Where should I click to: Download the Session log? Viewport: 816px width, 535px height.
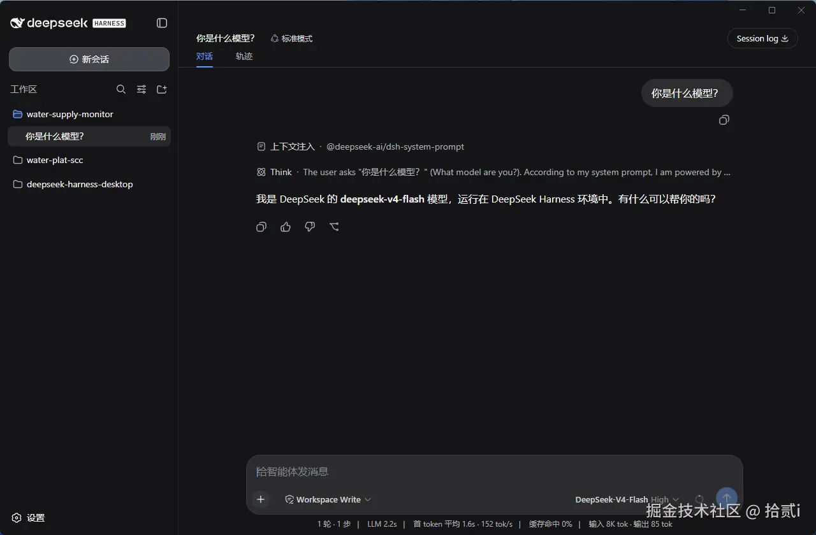pyautogui.click(x=762, y=38)
